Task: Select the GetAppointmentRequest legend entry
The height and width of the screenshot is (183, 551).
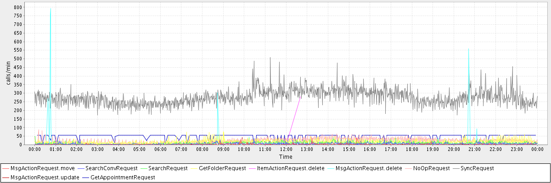Action: point(123,177)
